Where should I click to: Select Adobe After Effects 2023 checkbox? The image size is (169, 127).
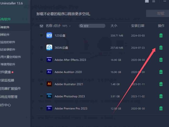41,59
